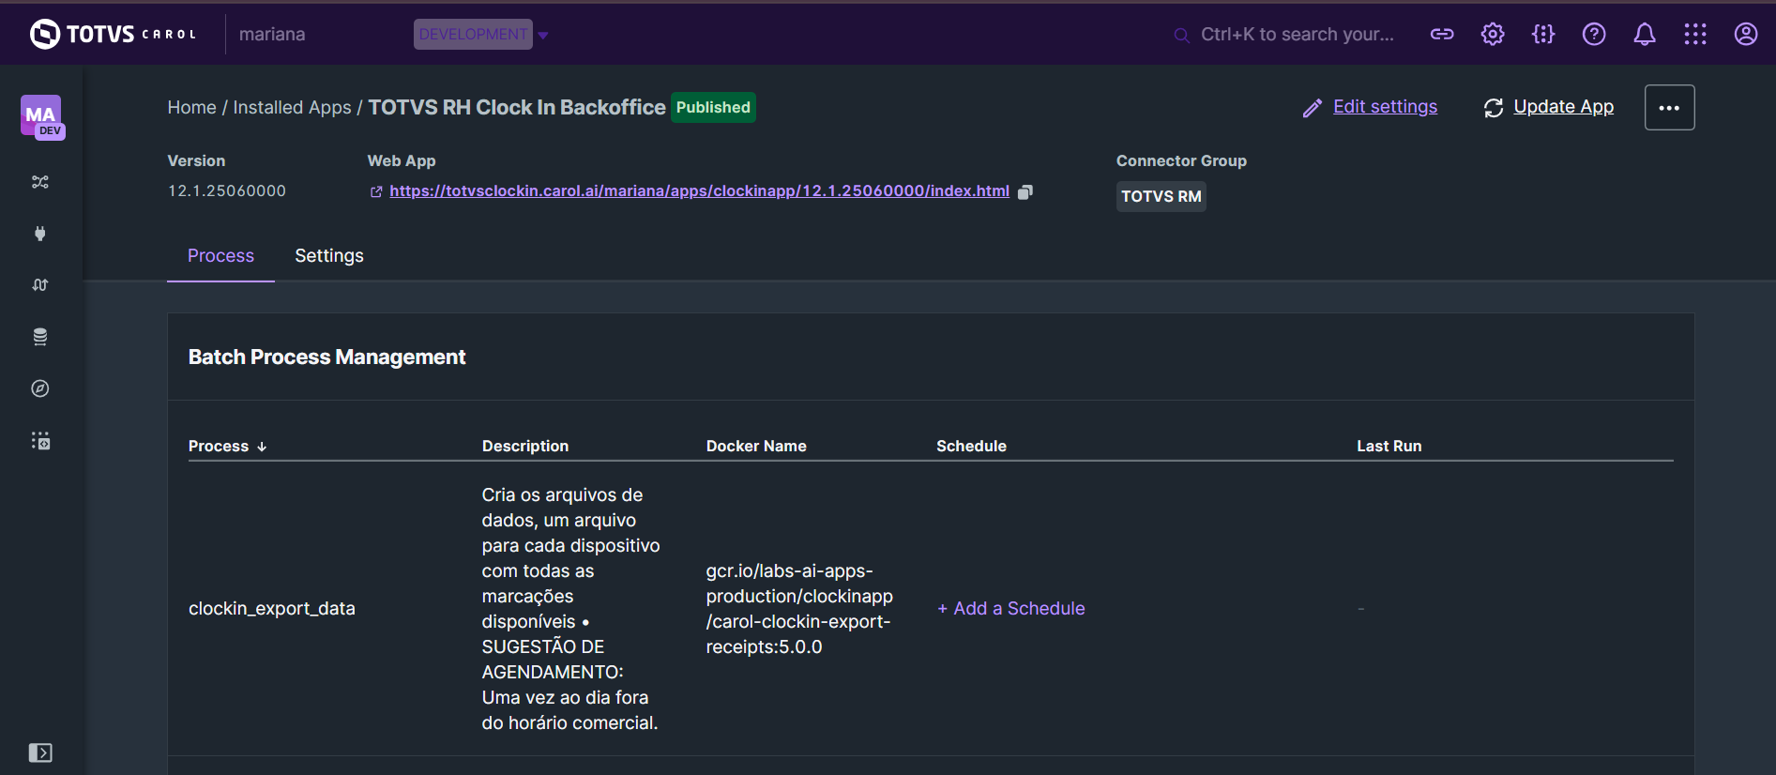Open the user account menu
1776x775 pixels.
click(x=1746, y=34)
